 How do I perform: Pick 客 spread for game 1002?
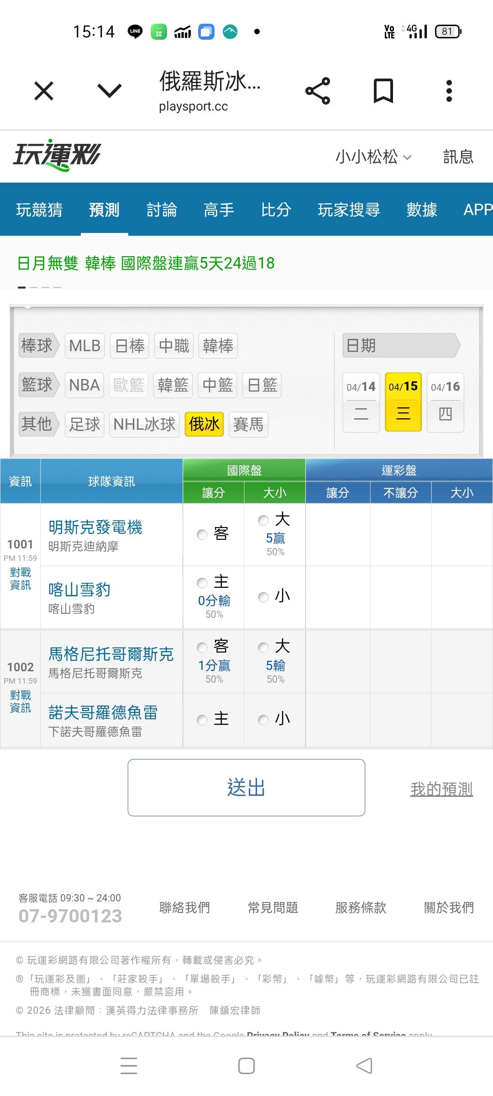(202, 648)
